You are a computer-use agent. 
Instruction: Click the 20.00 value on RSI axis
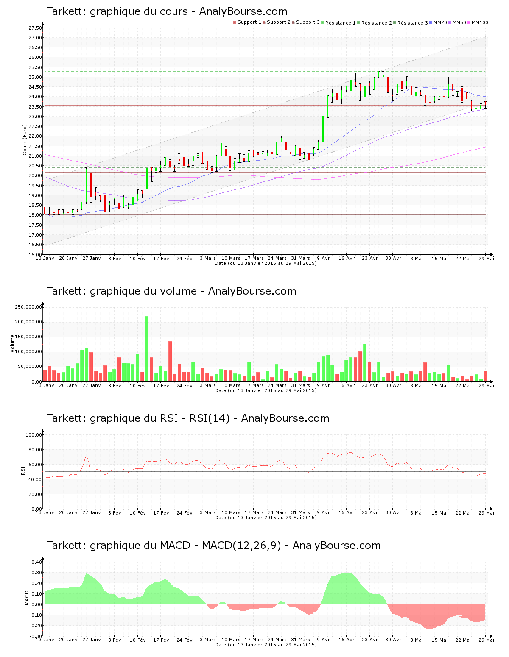tap(35, 494)
